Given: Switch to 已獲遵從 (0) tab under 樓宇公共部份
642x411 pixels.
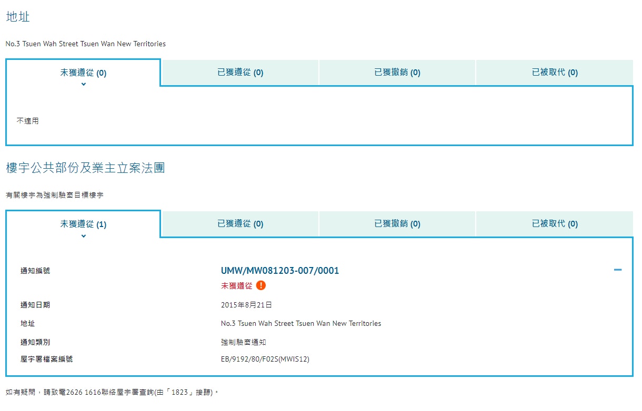Looking at the screenshot, I should (240, 224).
